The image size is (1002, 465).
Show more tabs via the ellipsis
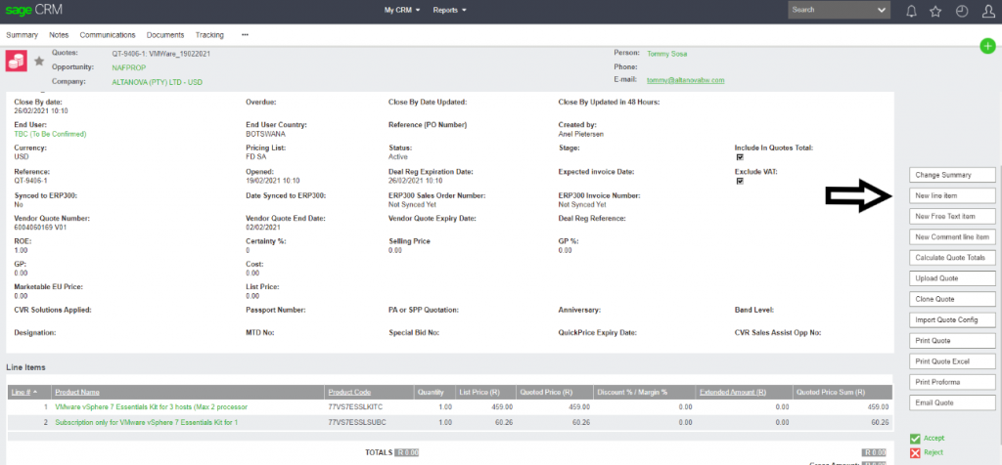click(x=245, y=35)
